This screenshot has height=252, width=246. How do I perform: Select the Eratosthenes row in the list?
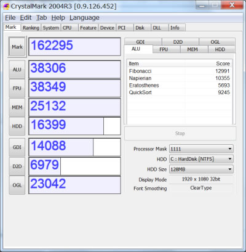coord(180,86)
